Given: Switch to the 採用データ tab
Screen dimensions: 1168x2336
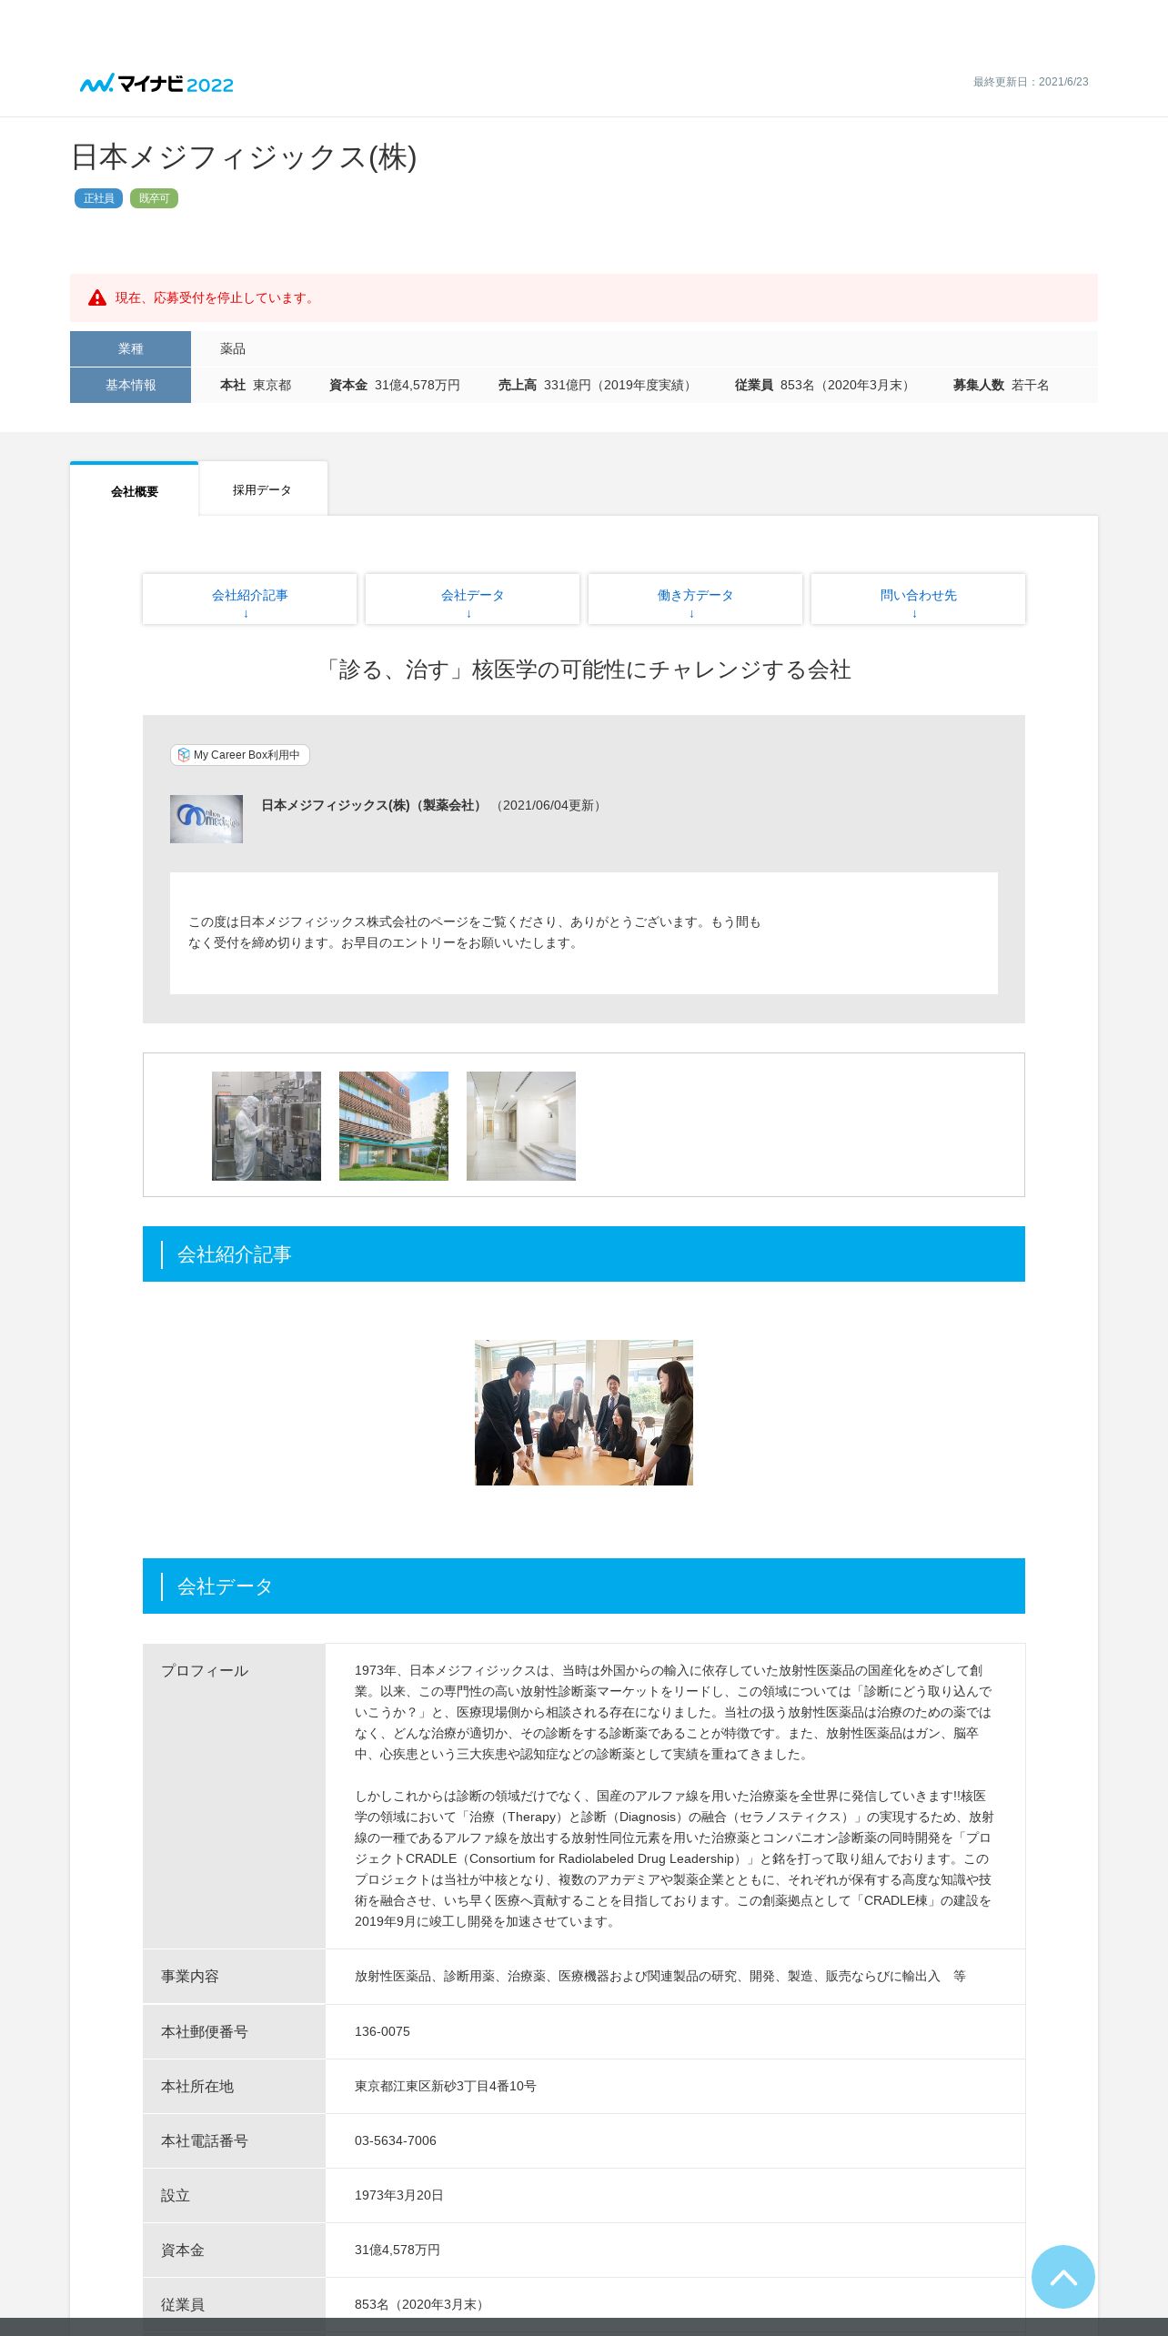Looking at the screenshot, I should [x=262, y=489].
